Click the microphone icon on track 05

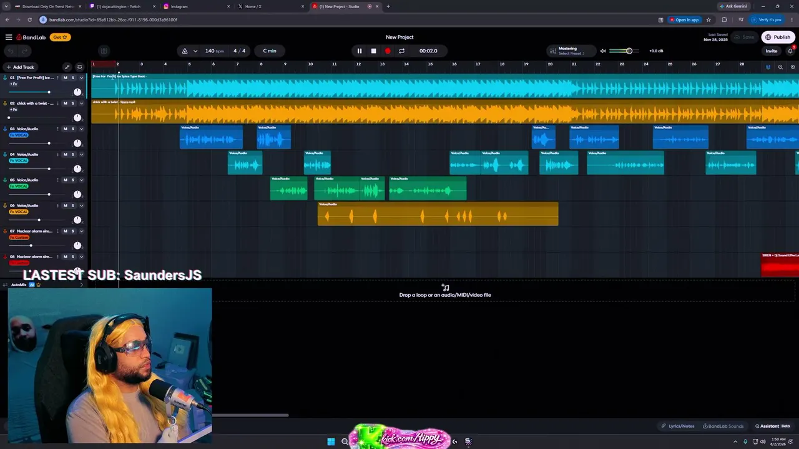(5, 180)
